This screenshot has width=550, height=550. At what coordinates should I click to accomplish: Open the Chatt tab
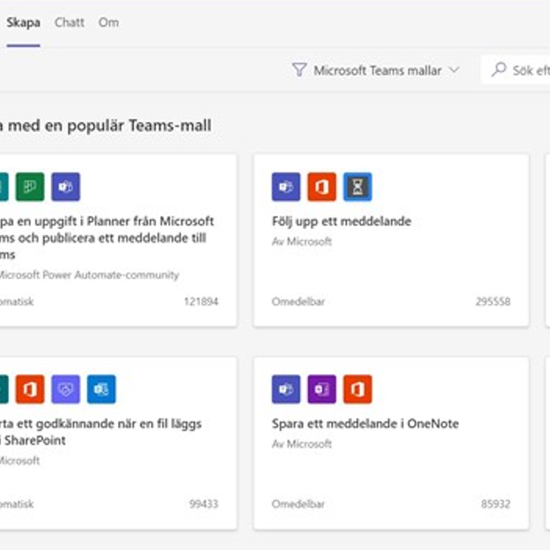[69, 23]
